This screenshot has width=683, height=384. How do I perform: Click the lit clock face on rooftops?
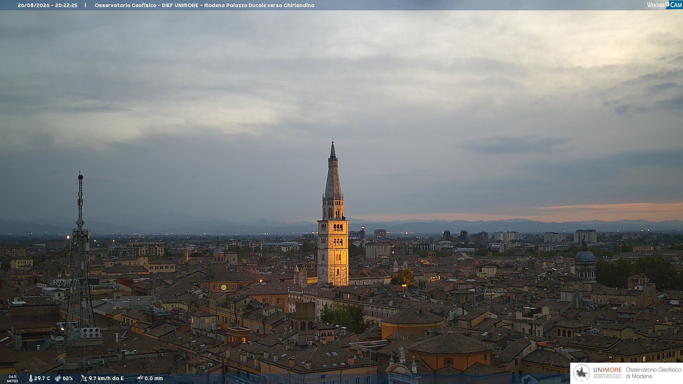(x=223, y=287)
